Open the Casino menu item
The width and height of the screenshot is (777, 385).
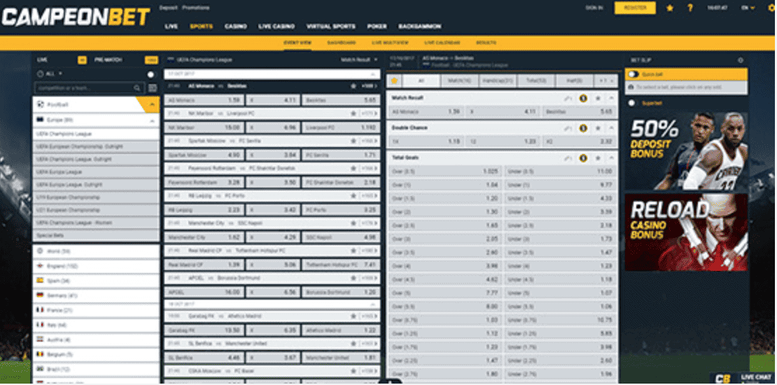click(235, 27)
